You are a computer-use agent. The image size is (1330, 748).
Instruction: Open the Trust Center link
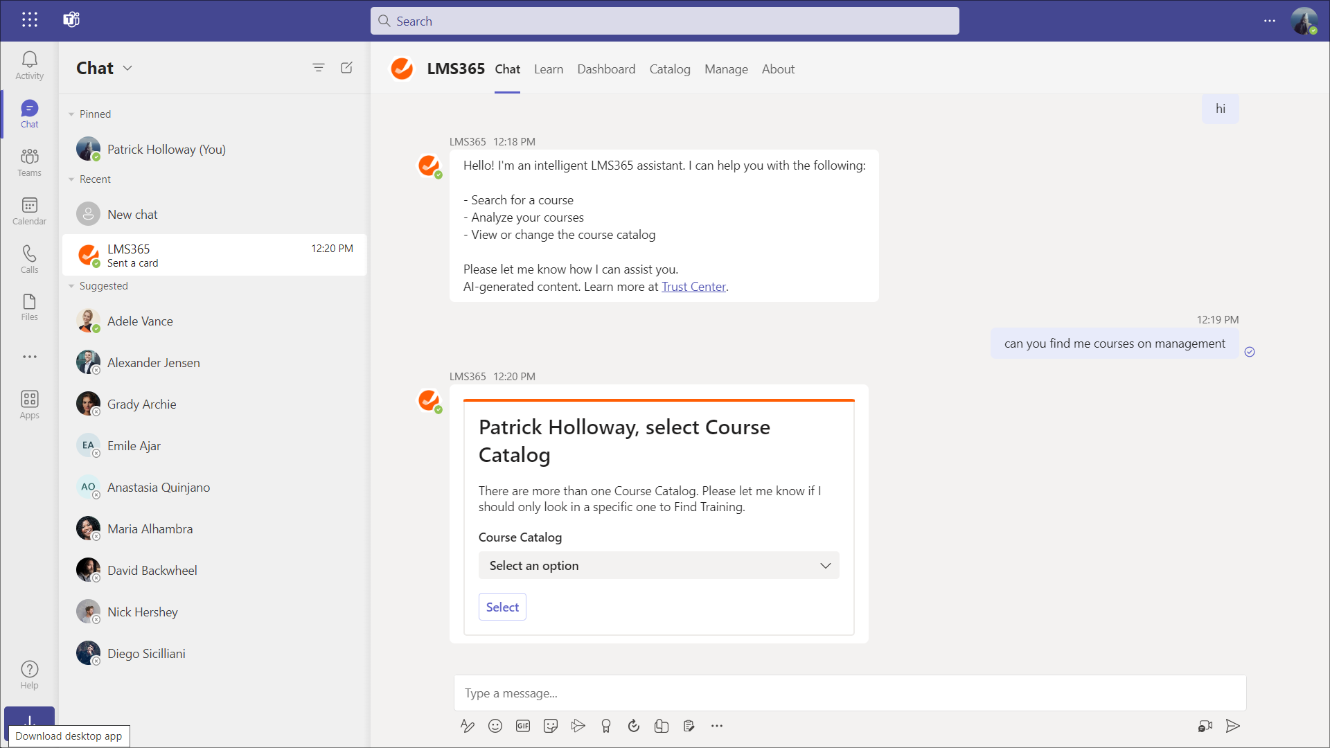(x=693, y=287)
